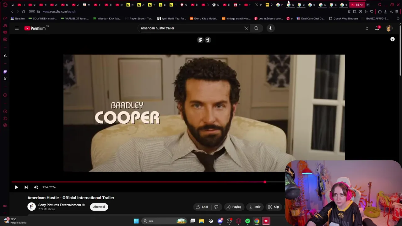
Task: Expand bookmarks bar overflow chevron
Action: click(398, 19)
